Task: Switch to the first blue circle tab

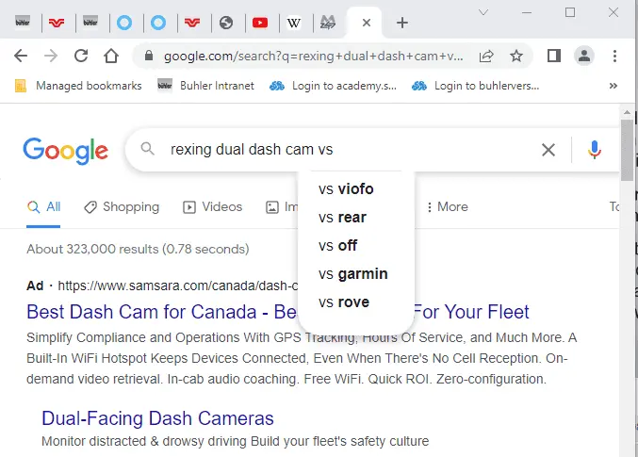Action: pos(124,23)
